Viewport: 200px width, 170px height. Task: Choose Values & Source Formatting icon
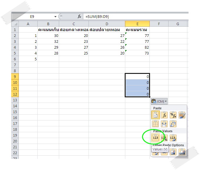click(173, 138)
